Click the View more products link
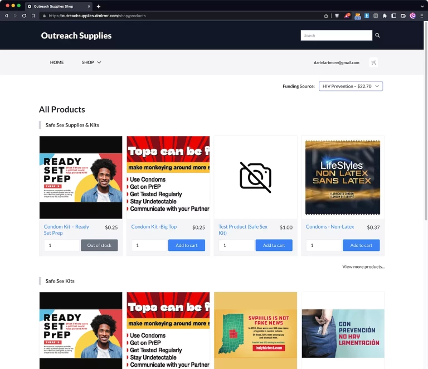Viewport: 428px width, 369px height. point(363,267)
